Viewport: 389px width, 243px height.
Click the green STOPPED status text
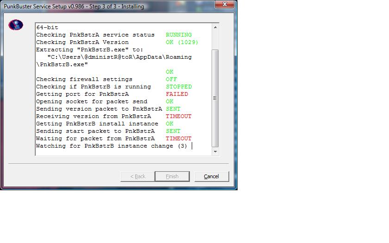179,87
